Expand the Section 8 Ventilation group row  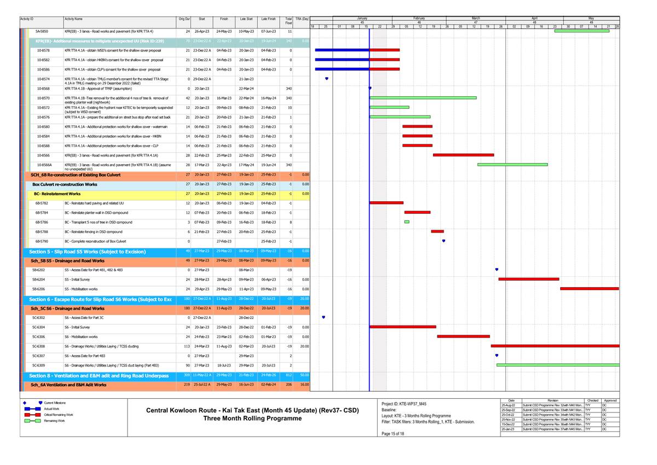(99, 376)
